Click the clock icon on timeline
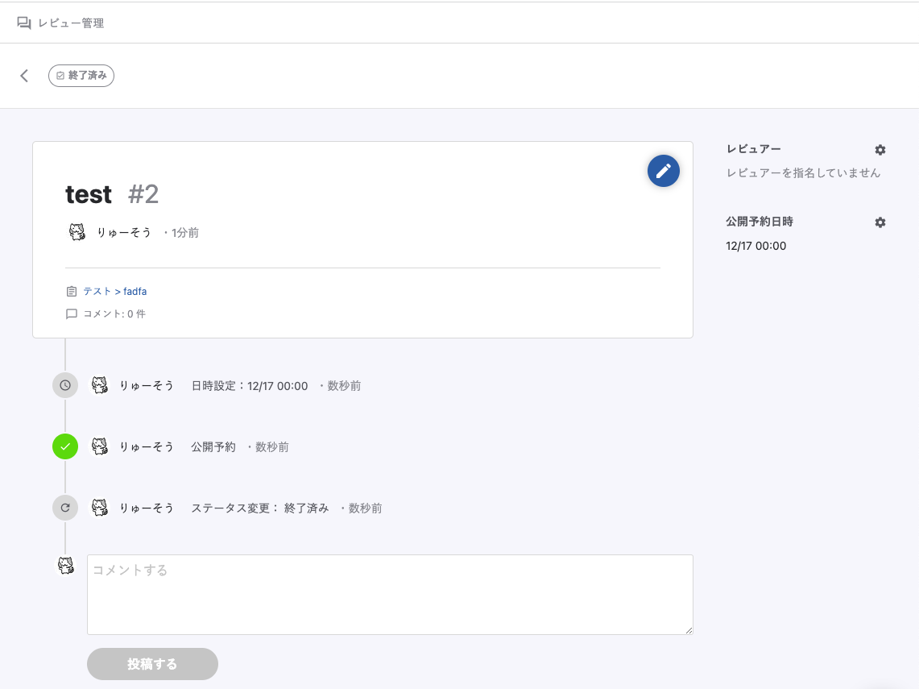The height and width of the screenshot is (689, 919). pyautogui.click(x=65, y=385)
